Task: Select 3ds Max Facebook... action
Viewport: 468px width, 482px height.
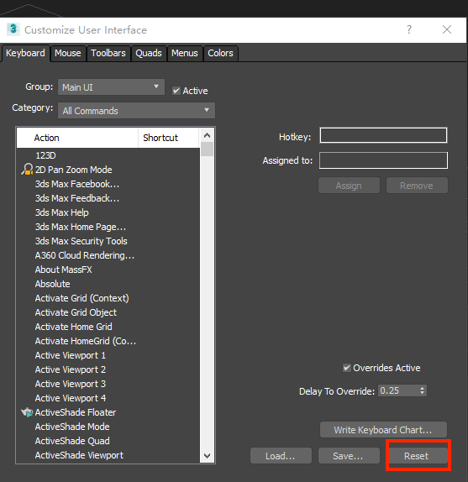Action: point(77,184)
